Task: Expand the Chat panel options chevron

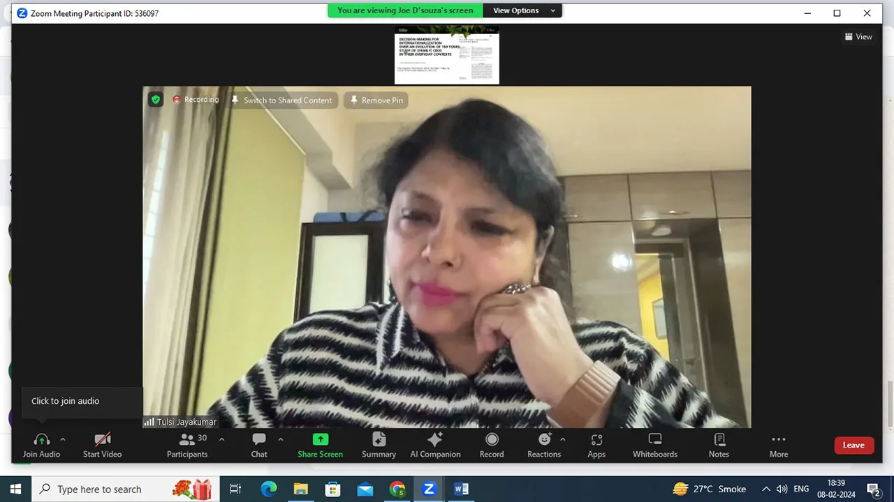Action: [280, 440]
